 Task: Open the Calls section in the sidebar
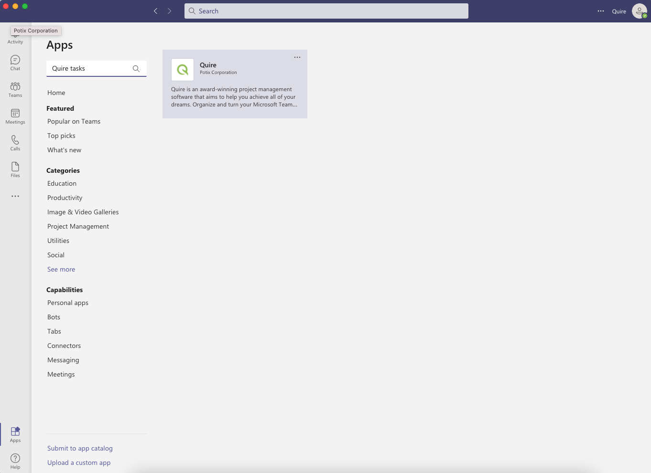point(15,143)
